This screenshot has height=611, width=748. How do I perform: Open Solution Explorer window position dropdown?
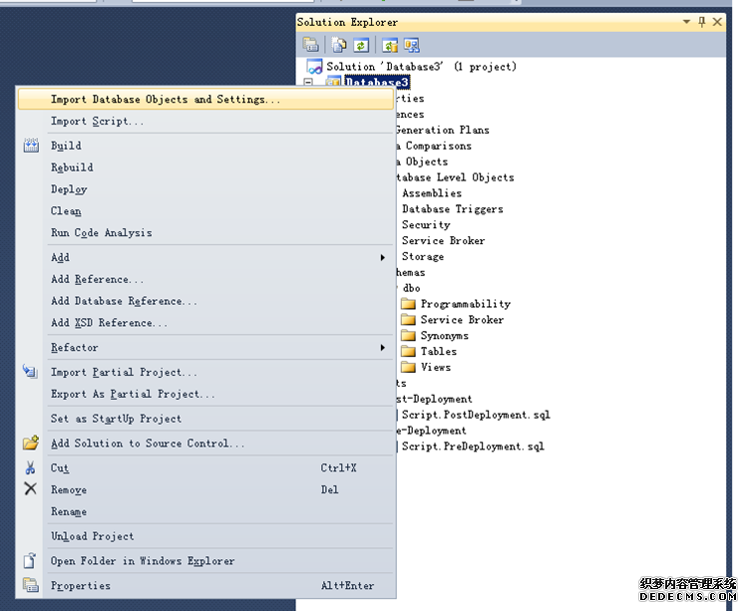pyautogui.click(x=686, y=21)
